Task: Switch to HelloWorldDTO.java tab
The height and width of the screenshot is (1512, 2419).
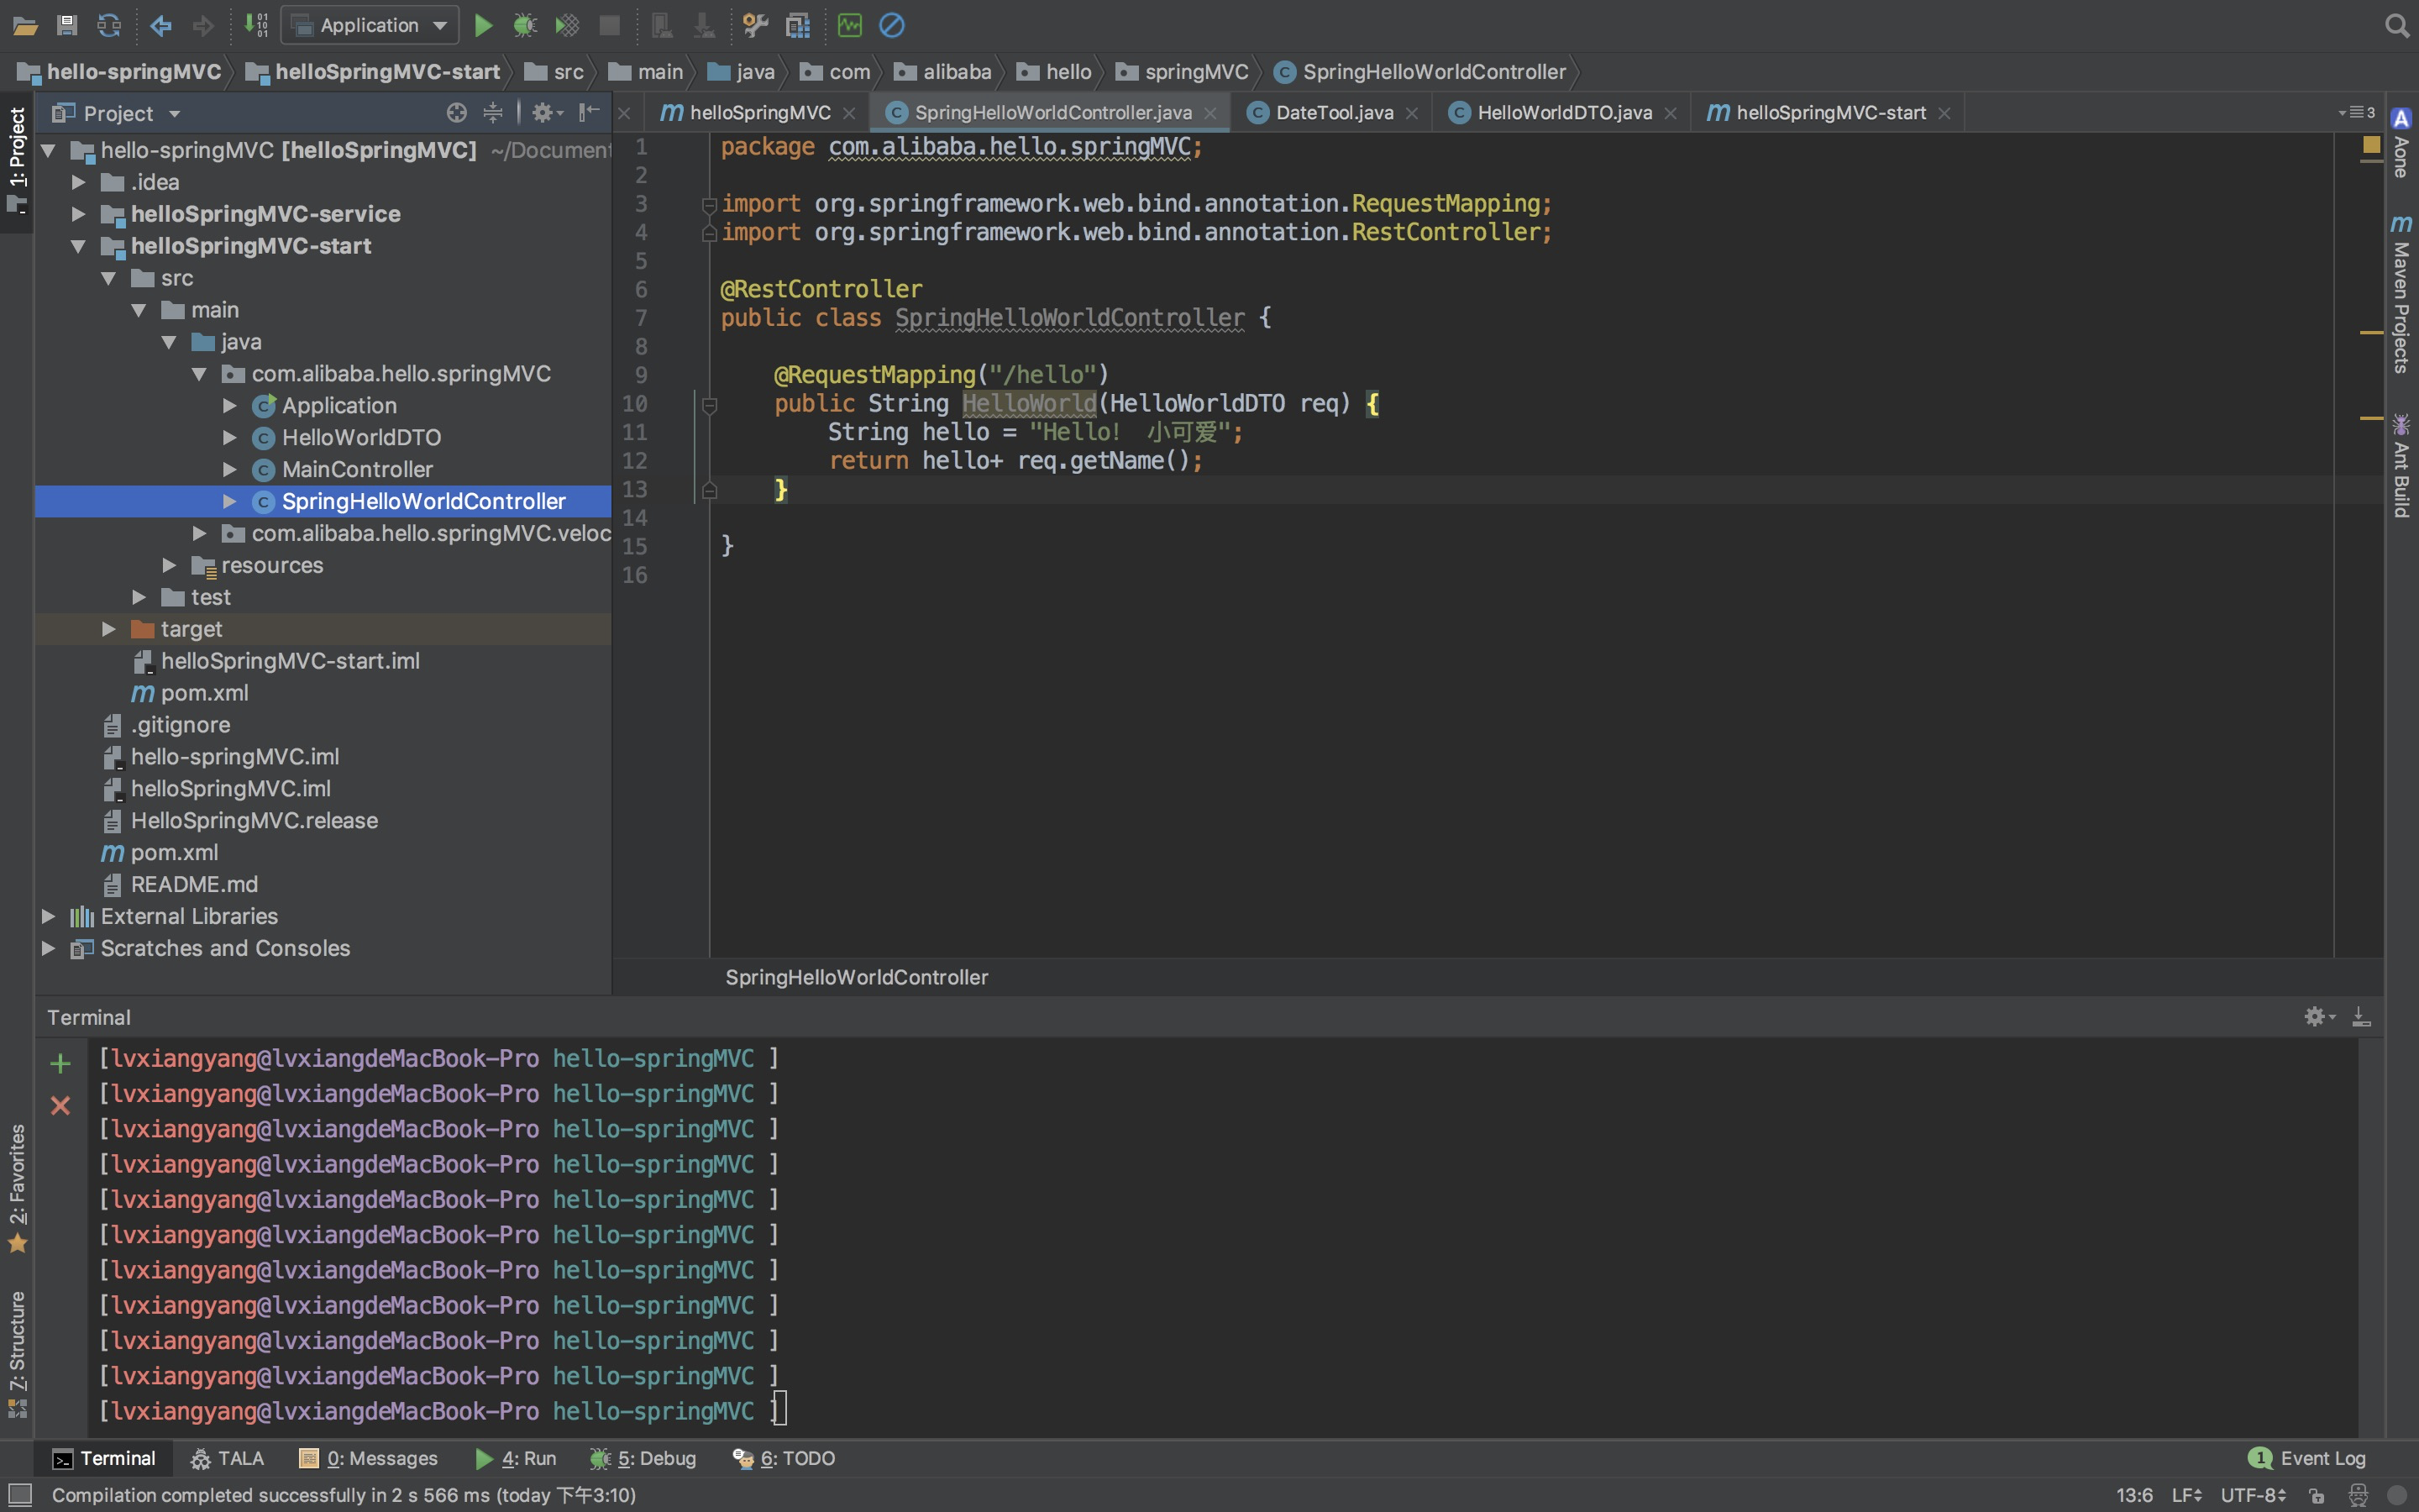Action: point(1564,113)
